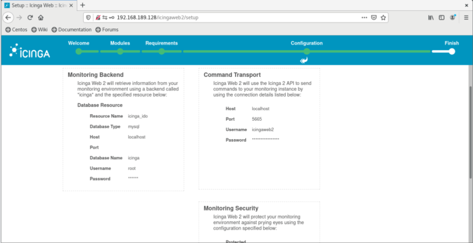The image size is (473, 243).
Task: Click the port value 5665
Action: [x=257, y=119]
